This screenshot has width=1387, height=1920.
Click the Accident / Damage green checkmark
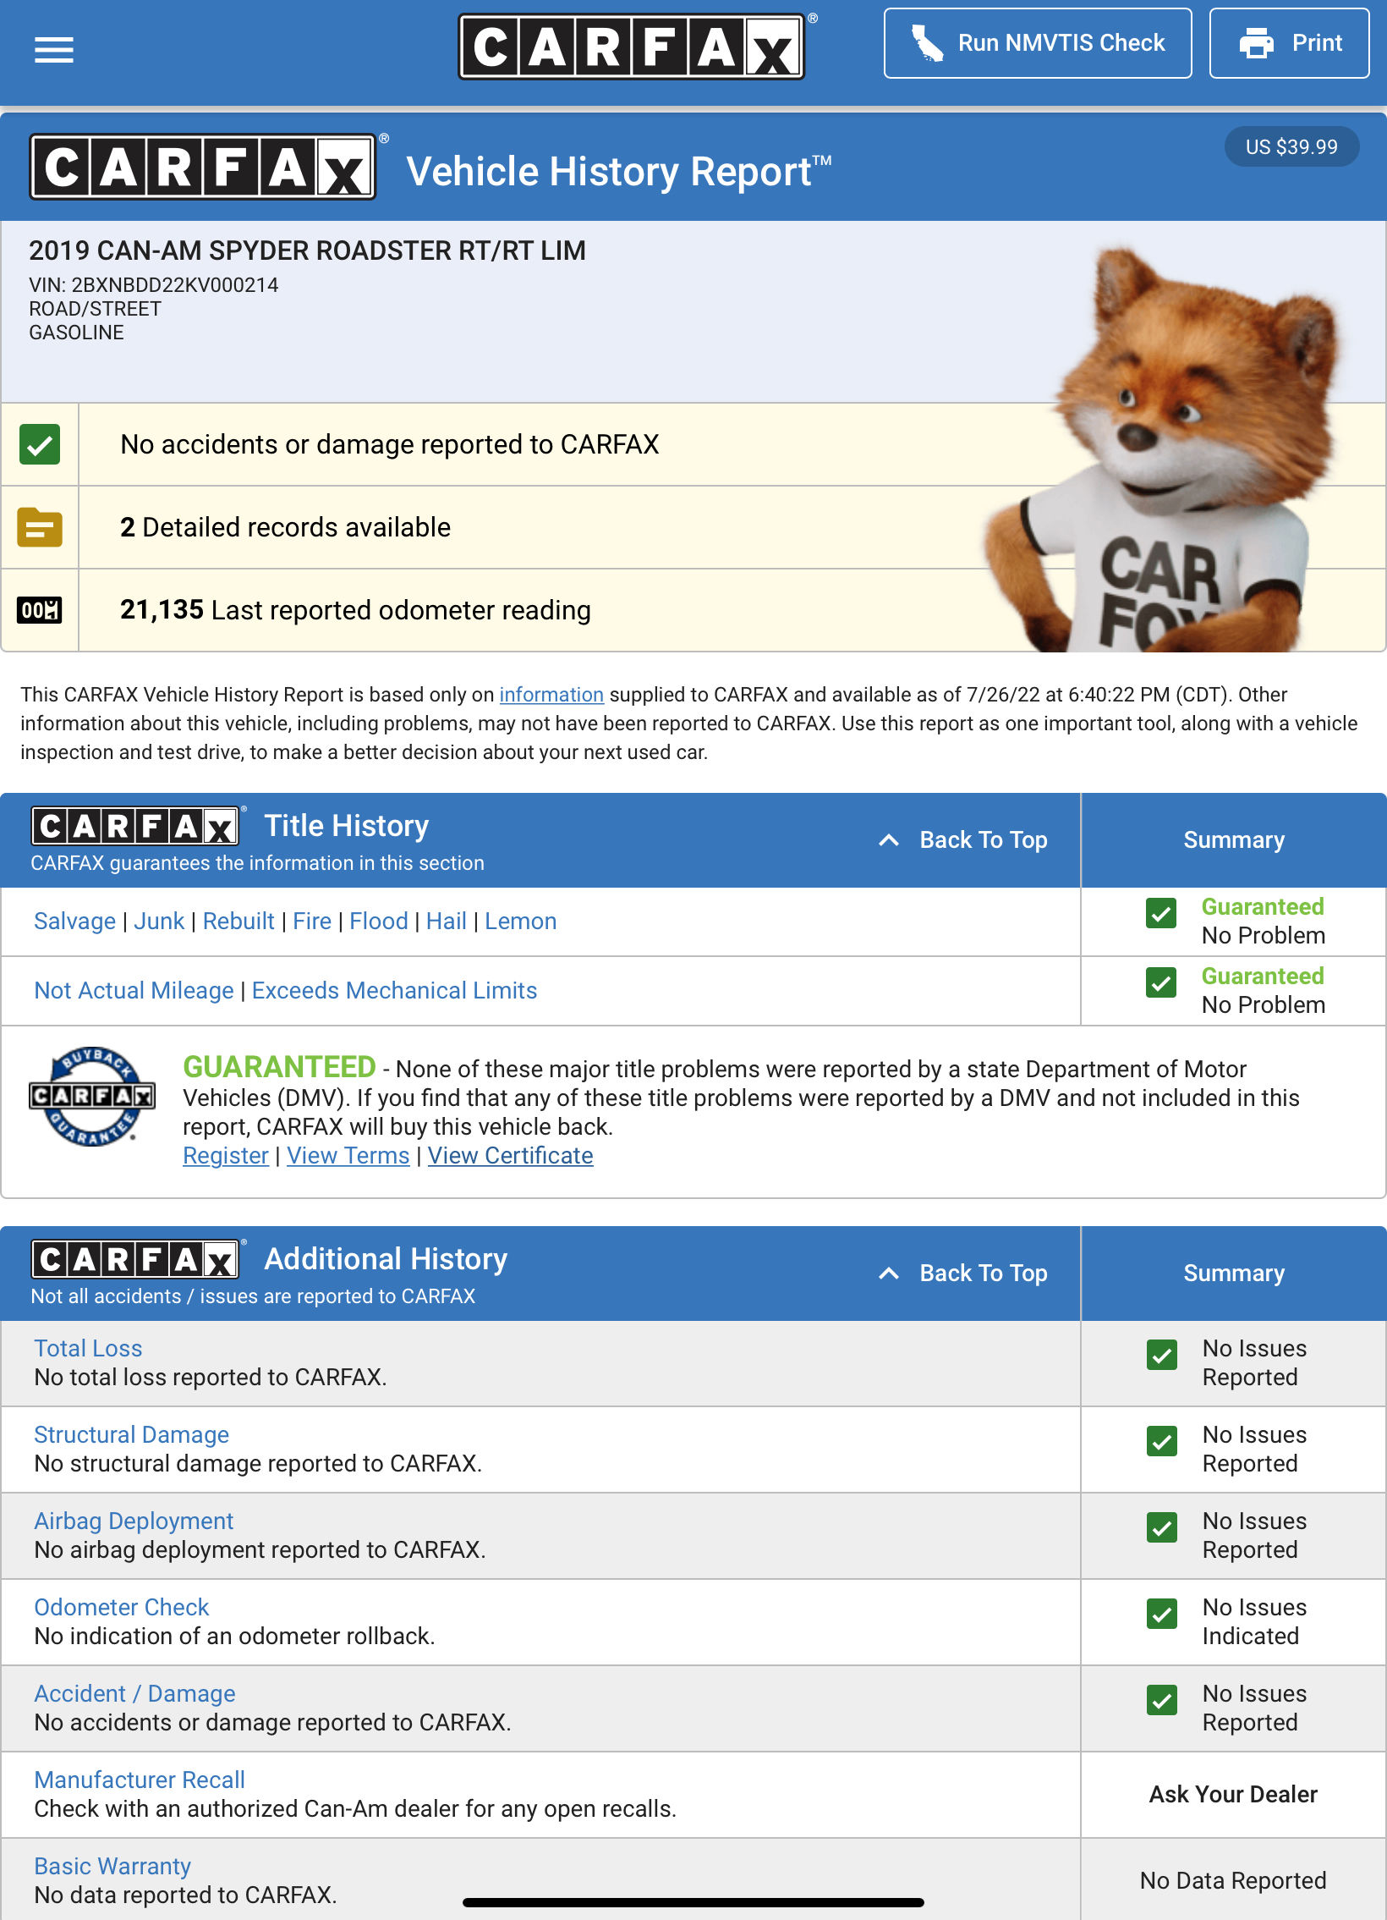(1161, 1701)
